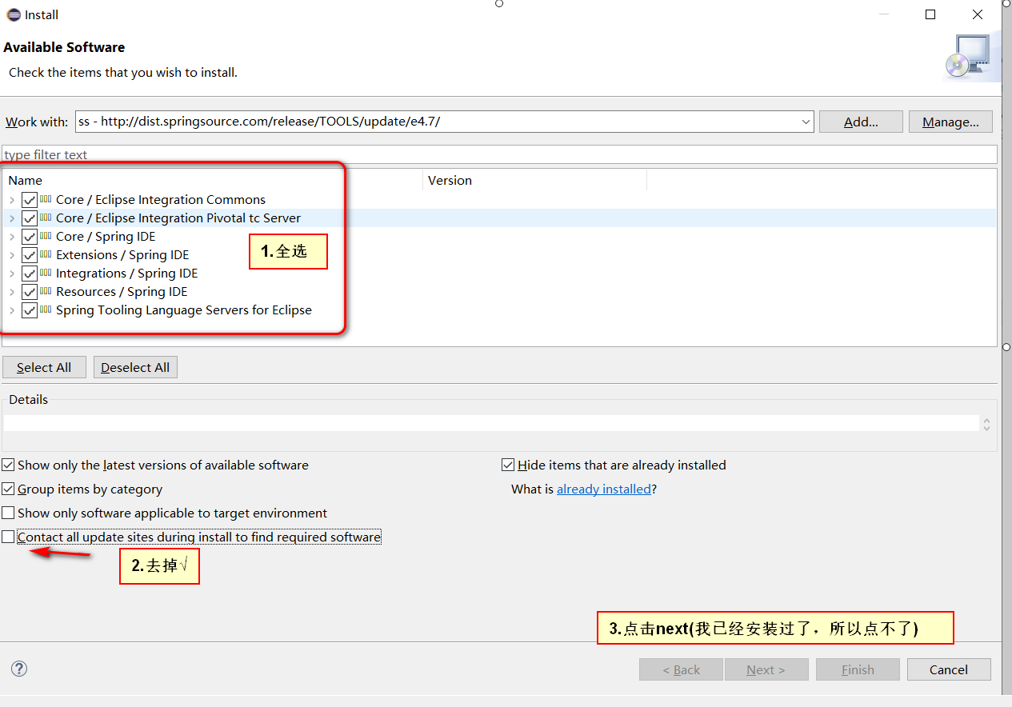Click the category icon beside Integrations / Spring IDE
Image resolution: width=1012 pixels, height=707 pixels.
pos(46,273)
